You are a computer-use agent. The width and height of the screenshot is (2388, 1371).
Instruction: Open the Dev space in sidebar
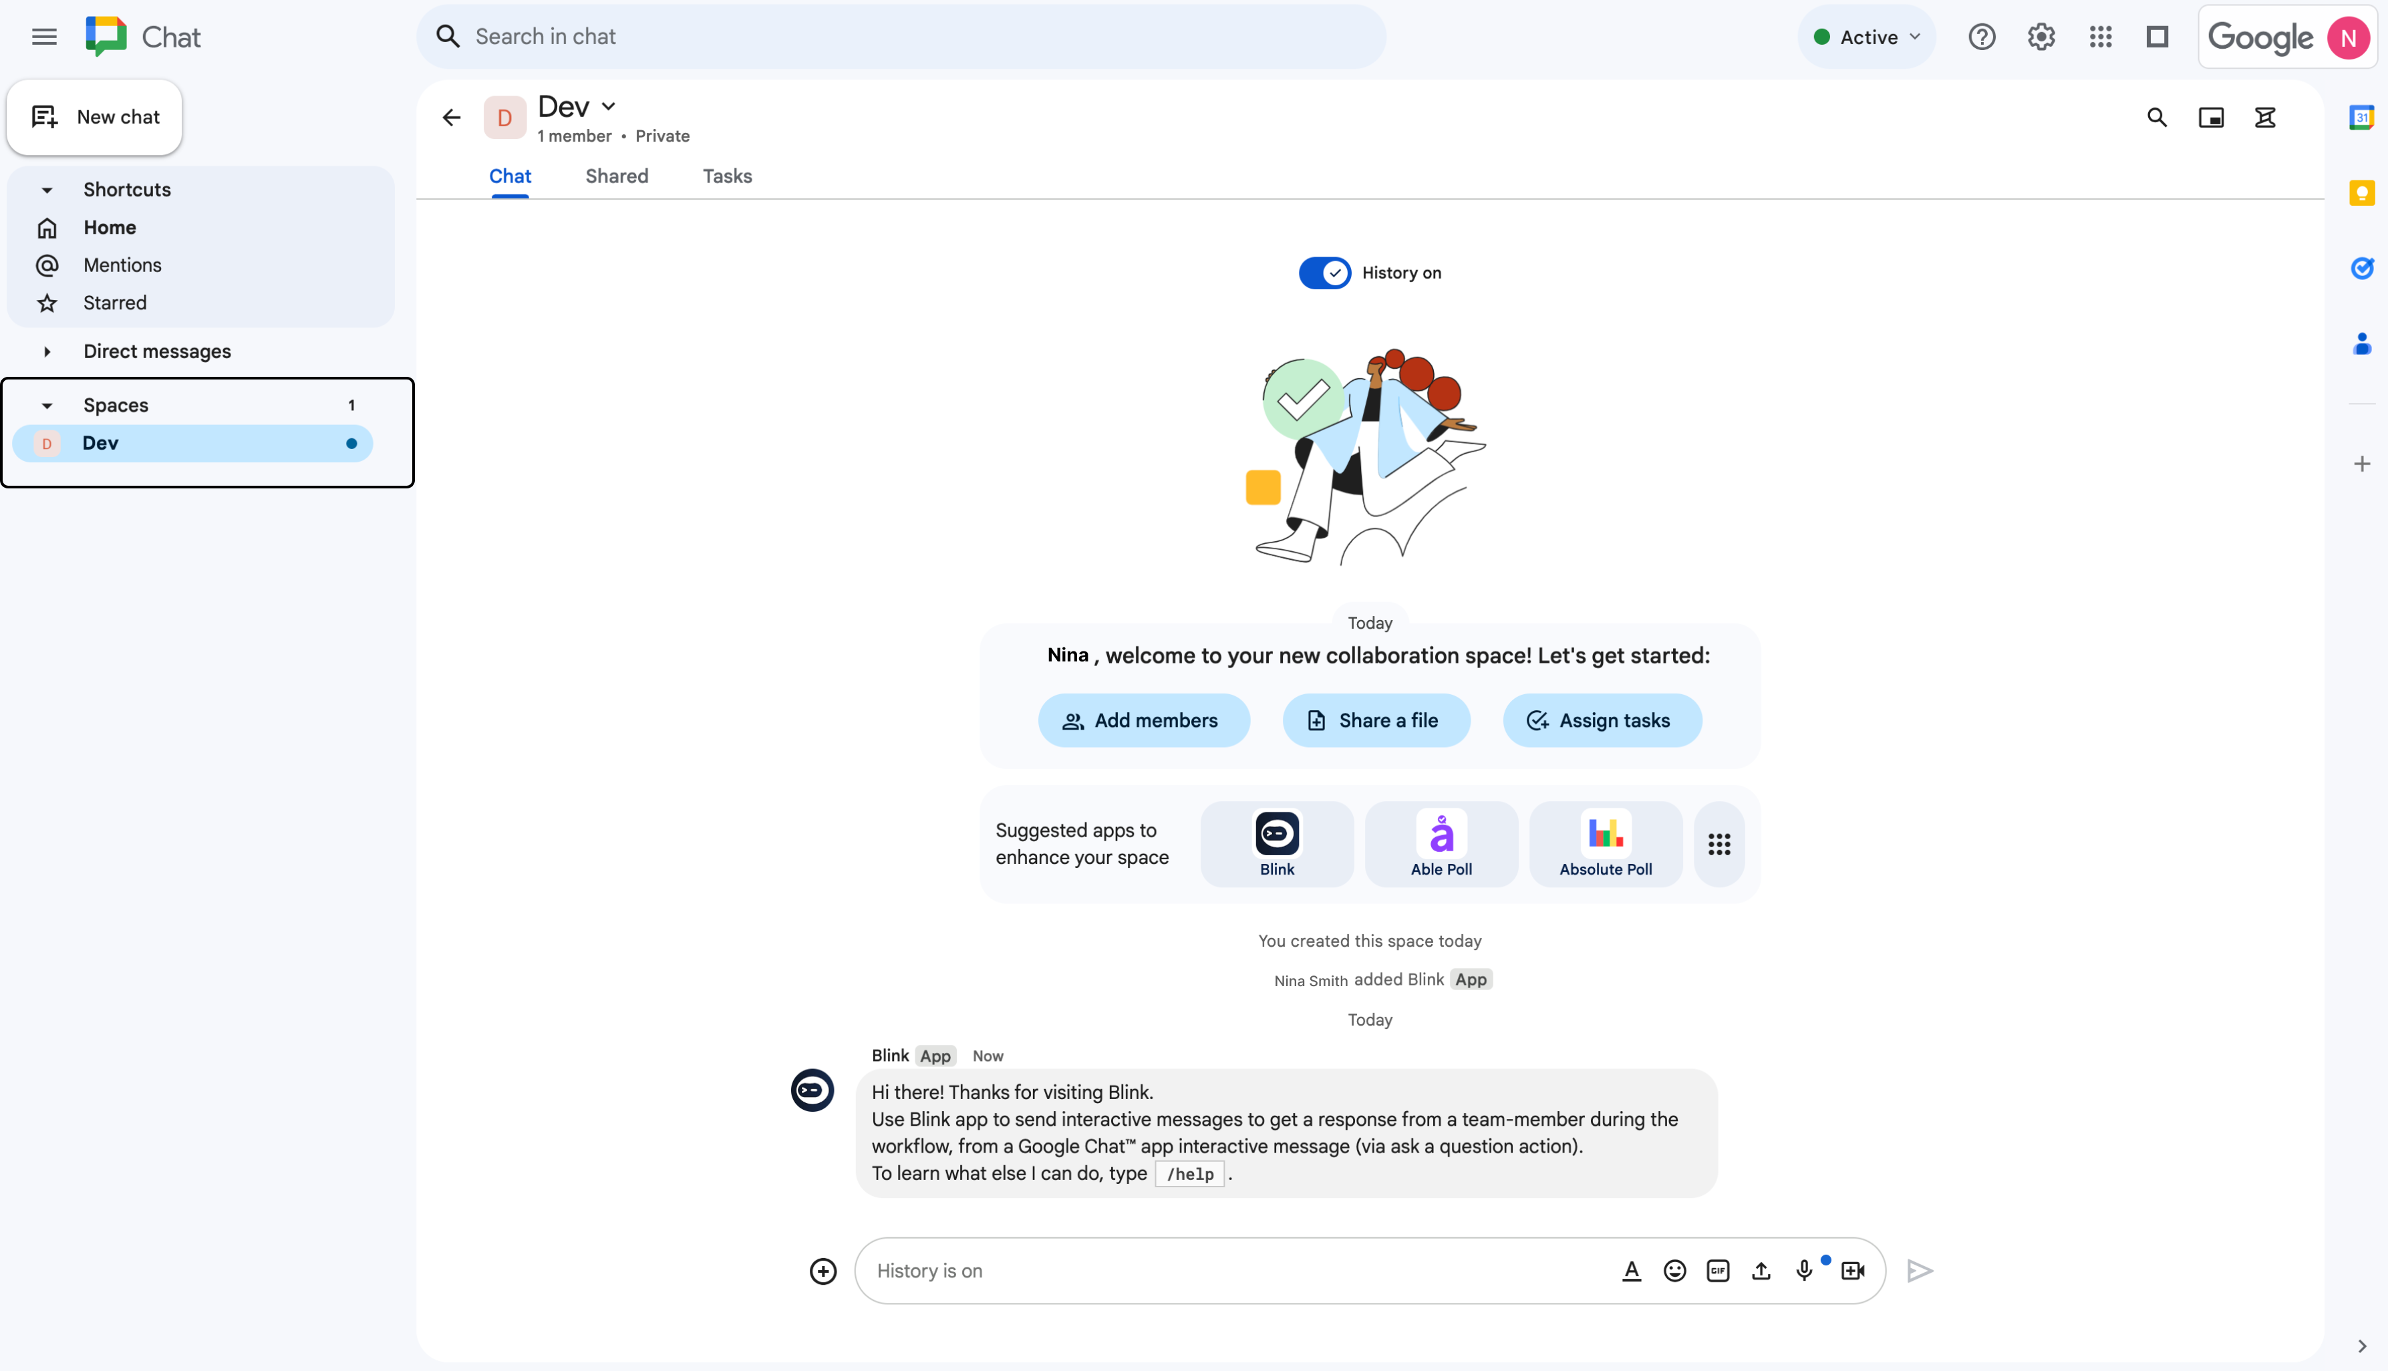coord(193,444)
